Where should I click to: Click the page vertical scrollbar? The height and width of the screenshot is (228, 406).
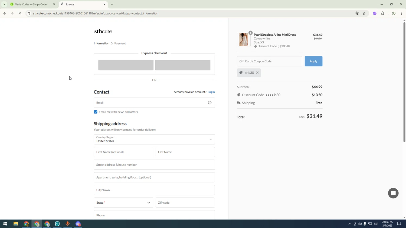[404, 82]
